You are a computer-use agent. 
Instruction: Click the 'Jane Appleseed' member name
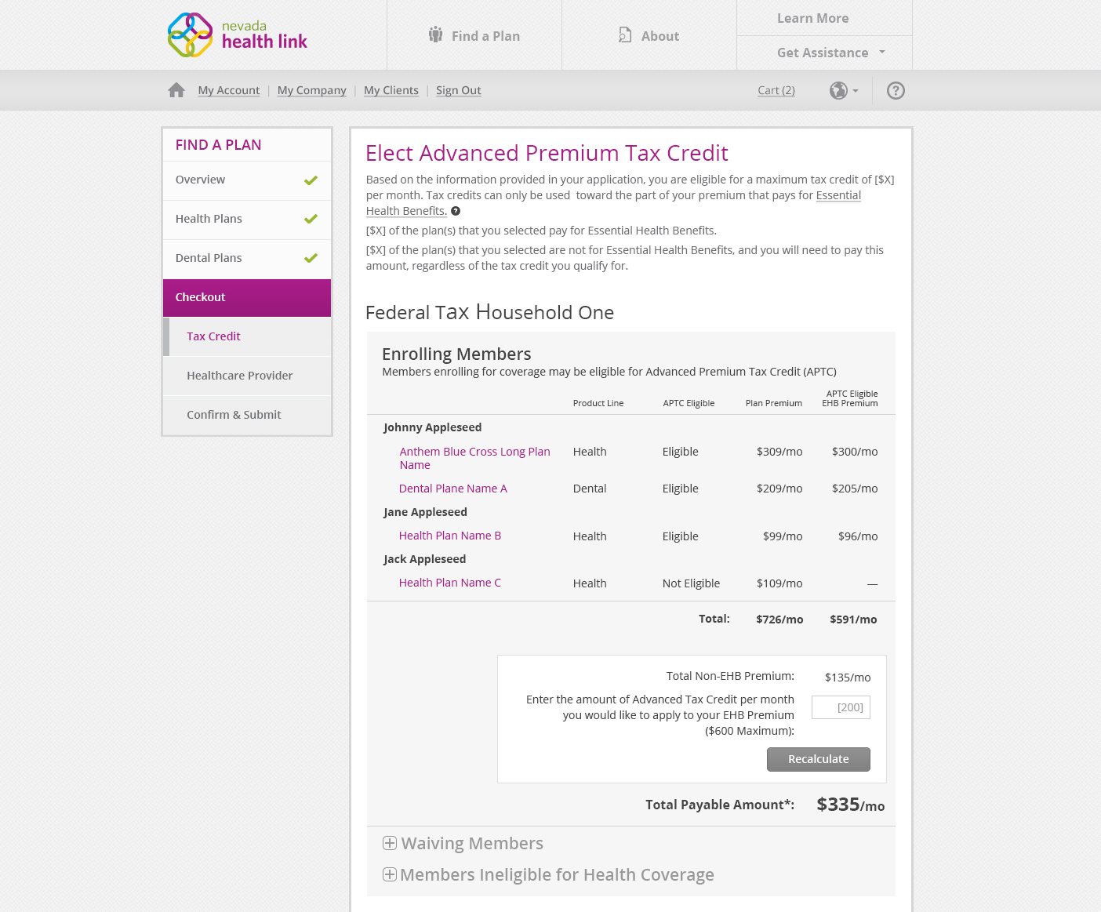(x=425, y=512)
